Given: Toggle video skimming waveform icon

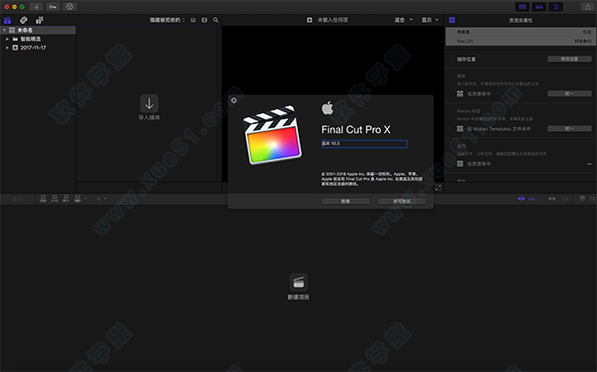Looking at the screenshot, I should point(521,198).
